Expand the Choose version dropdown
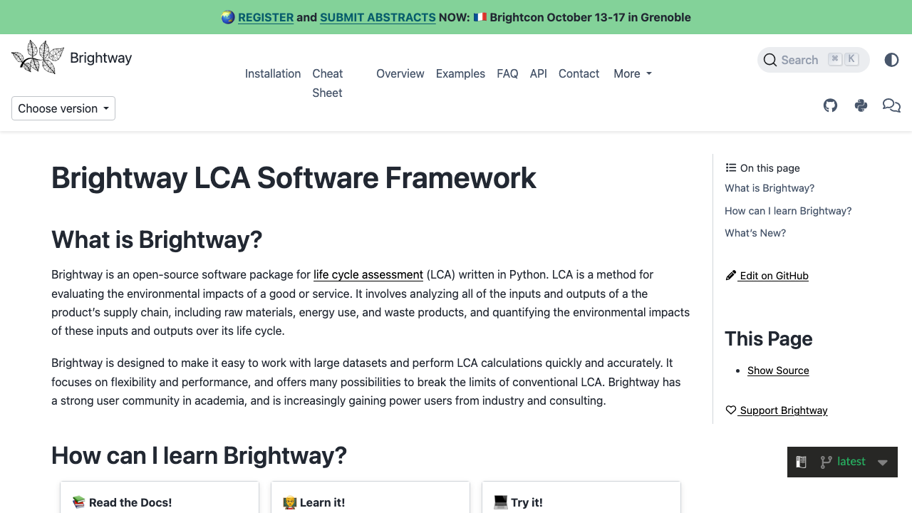912x513 pixels. point(63,108)
